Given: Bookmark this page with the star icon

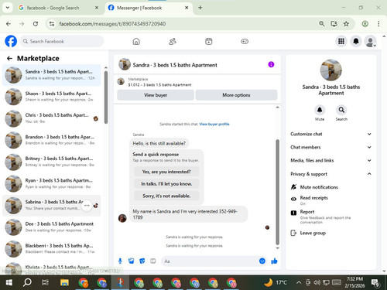Looking at the screenshot, I should 346,24.
